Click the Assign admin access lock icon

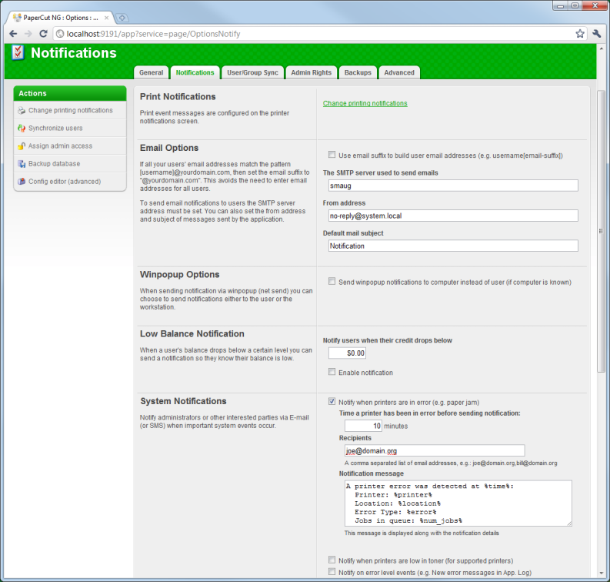[22, 146]
